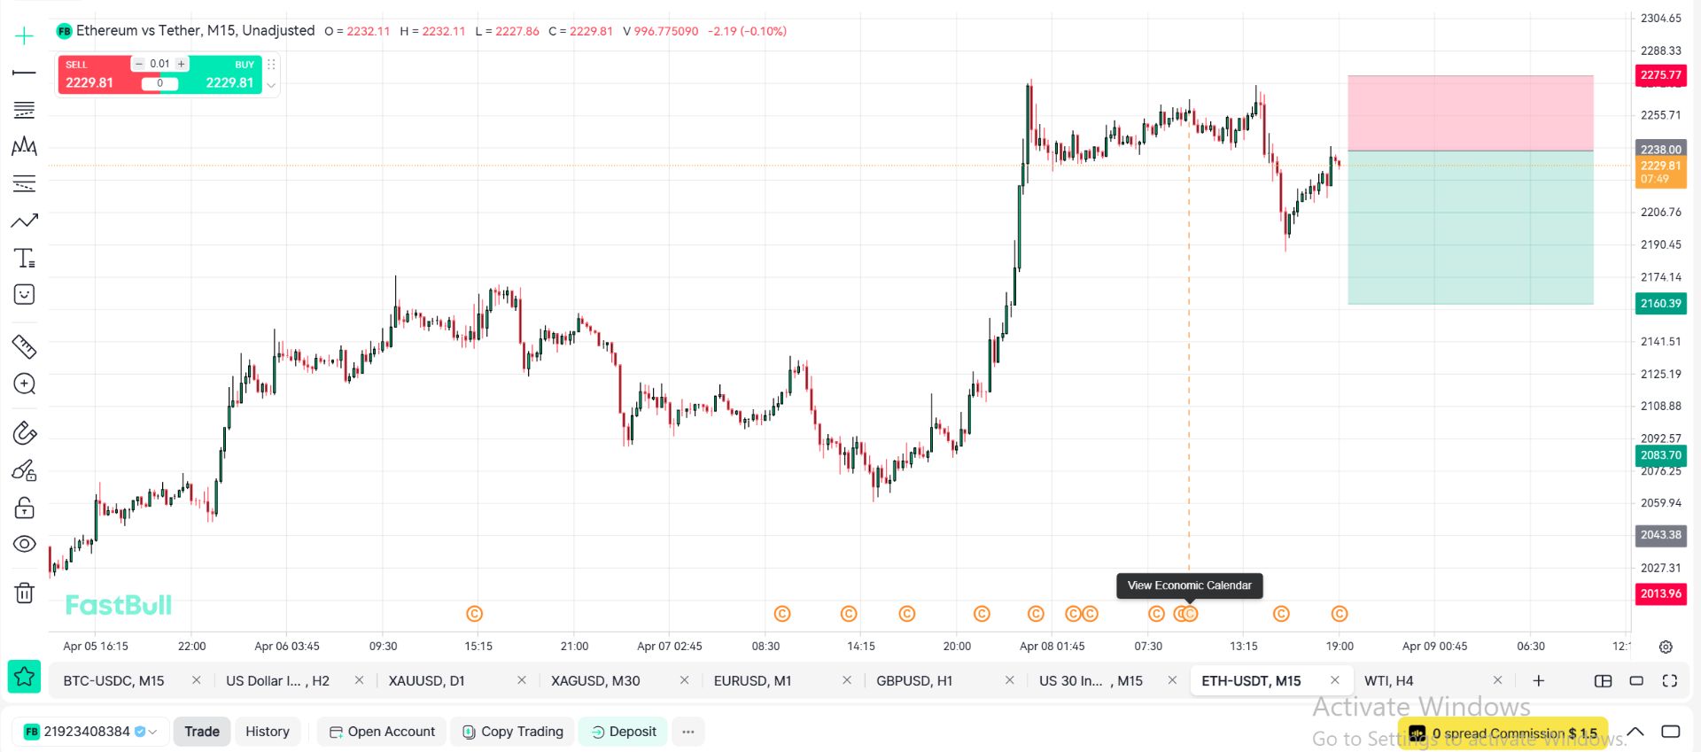Click the pink stop-loss zone on chart
This screenshot has height=752, width=1701.
(x=1470, y=112)
